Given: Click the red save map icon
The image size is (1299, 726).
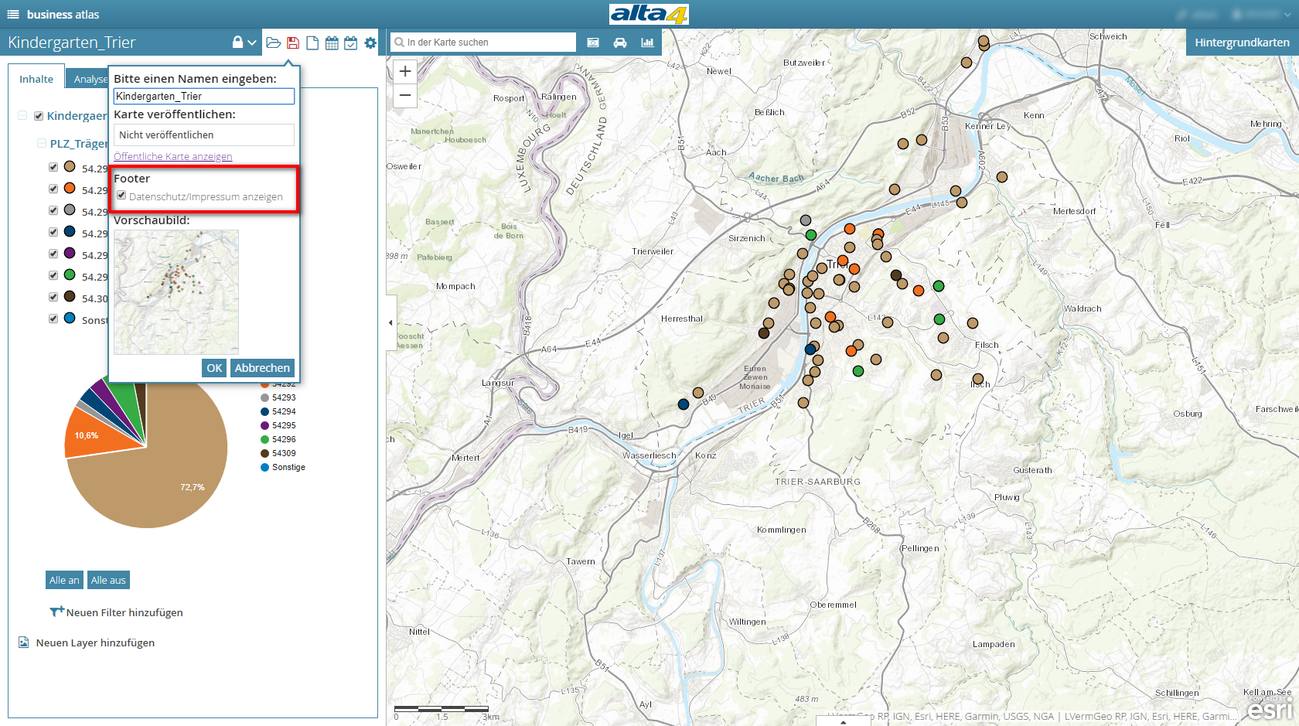Looking at the screenshot, I should 293,43.
